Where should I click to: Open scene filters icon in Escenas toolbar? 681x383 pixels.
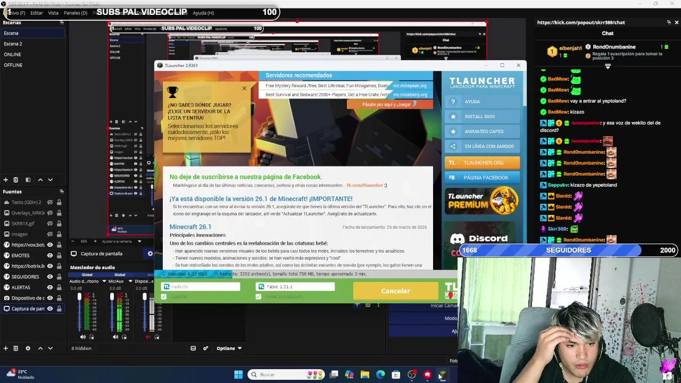28,180
